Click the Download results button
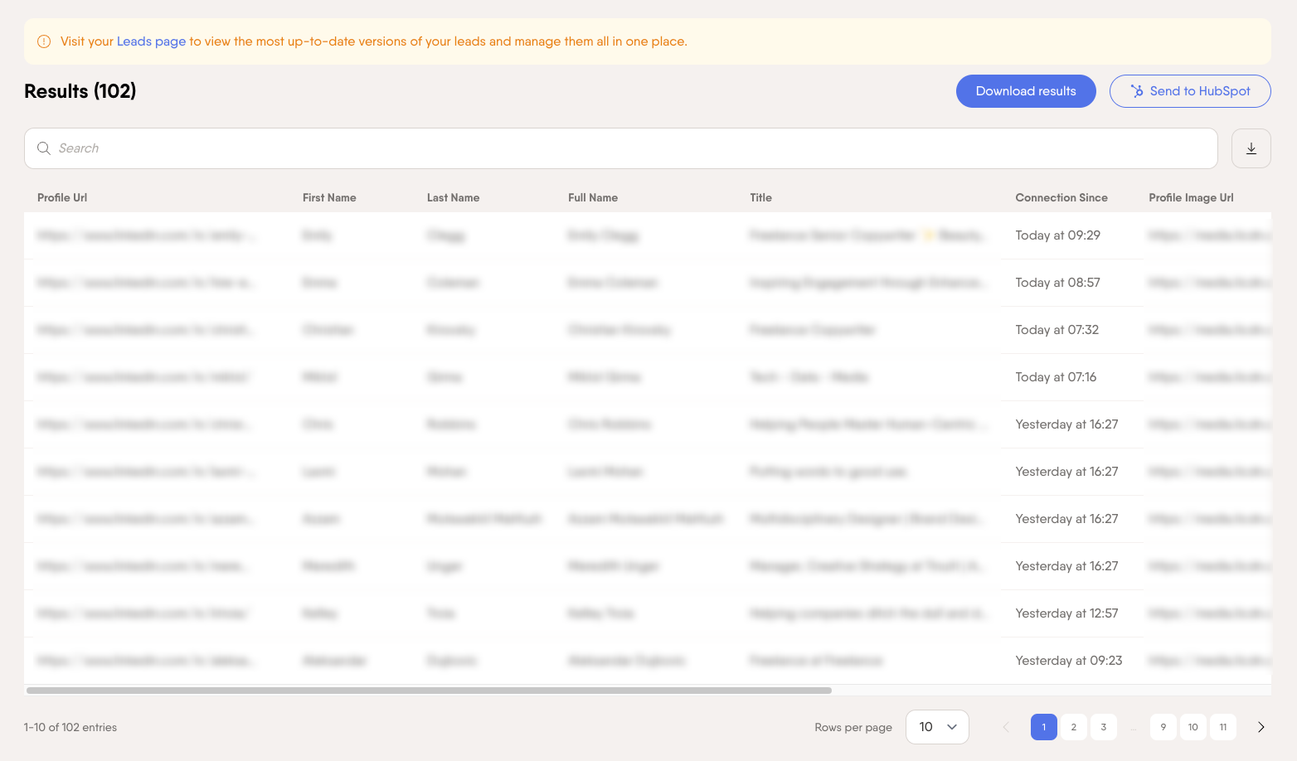 (1025, 91)
